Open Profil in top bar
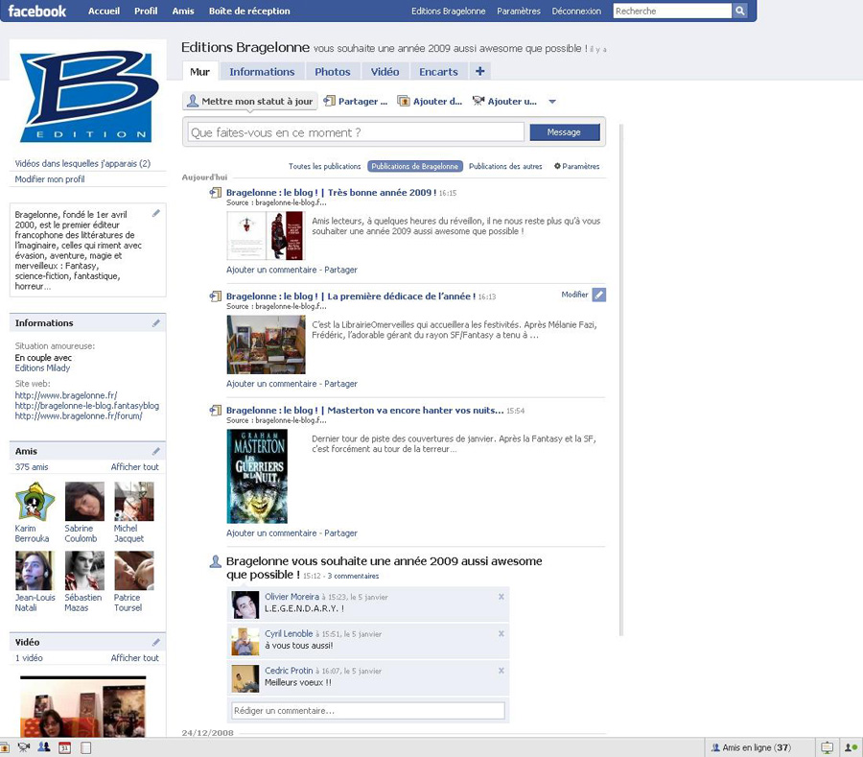 (146, 11)
